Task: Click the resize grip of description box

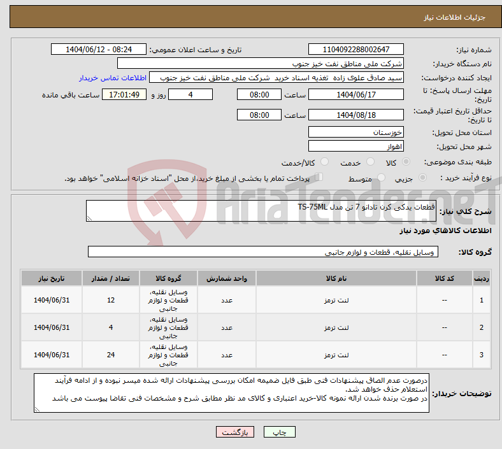Action: coord(89,218)
